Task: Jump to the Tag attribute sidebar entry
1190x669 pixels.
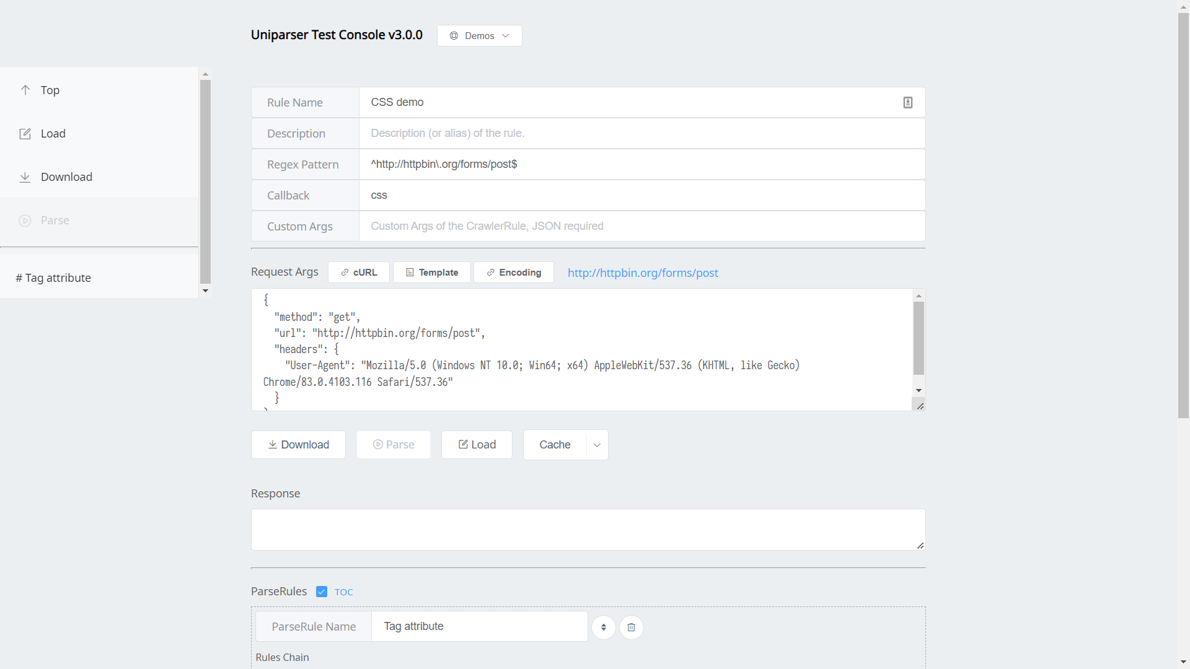Action: 53,278
